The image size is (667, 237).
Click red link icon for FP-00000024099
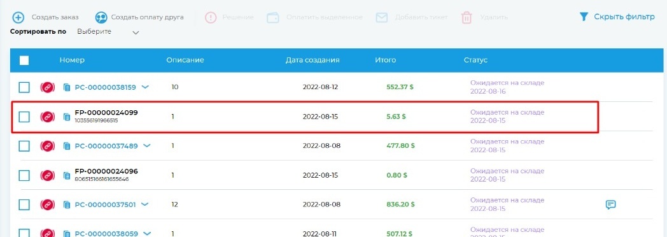48,117
